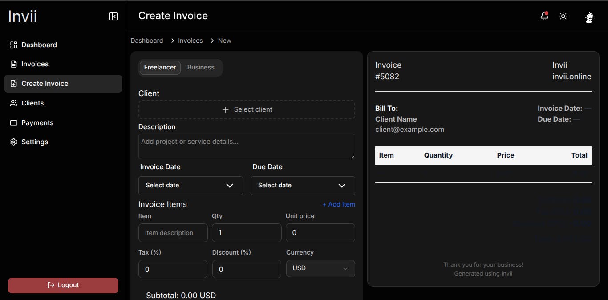Click the Dashboard grid icon
This screenshot has width=608, height=300.
(13, 45)
